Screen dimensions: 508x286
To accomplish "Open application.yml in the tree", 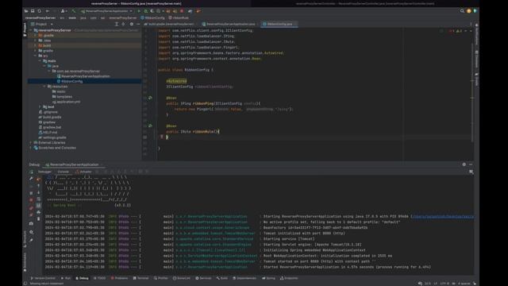I will 66,102.
